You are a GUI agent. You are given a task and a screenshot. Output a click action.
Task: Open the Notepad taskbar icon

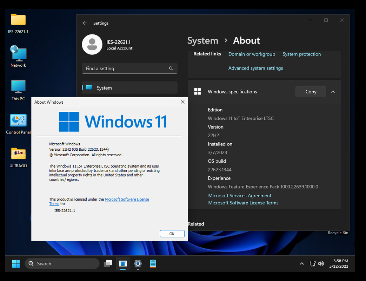(x=153, y=263)
